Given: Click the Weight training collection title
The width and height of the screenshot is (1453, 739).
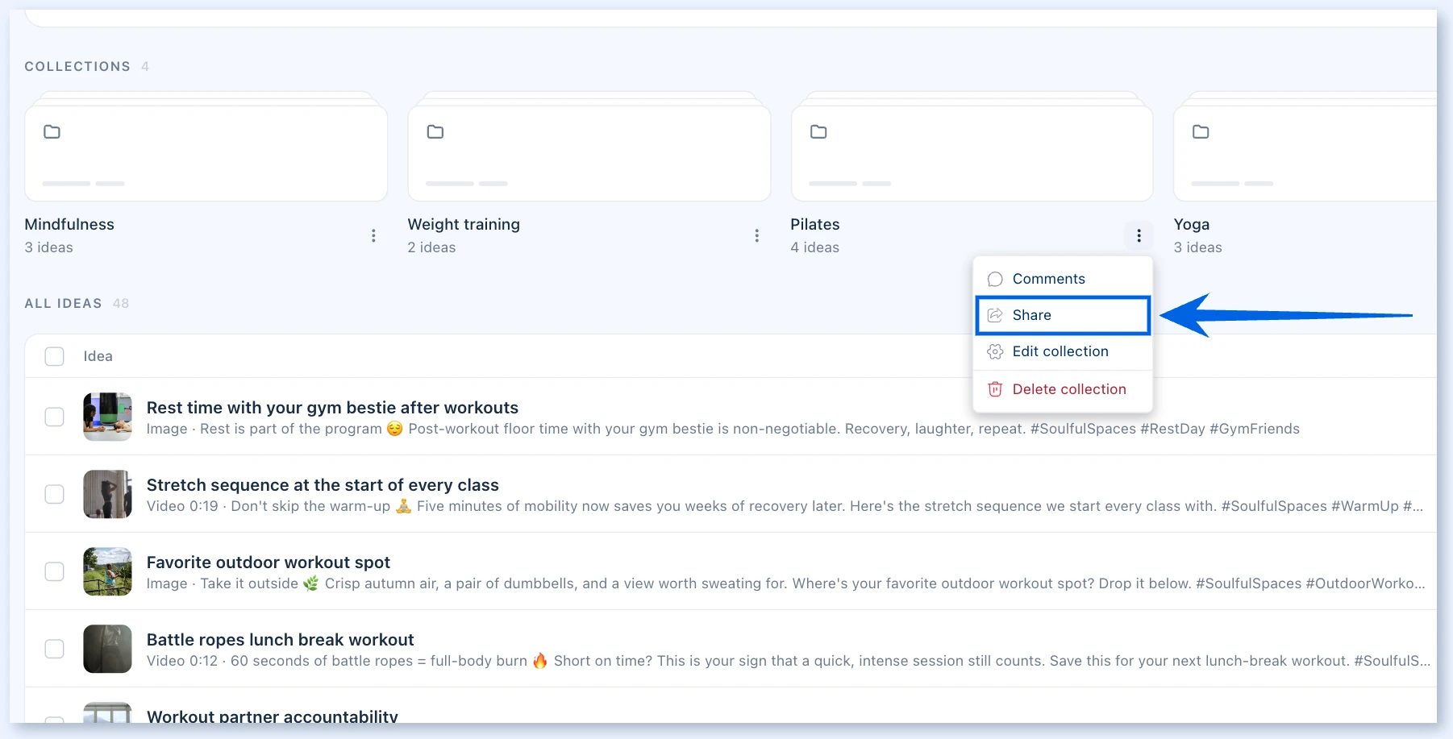Looking at the screenshot, I should coord(464,225).
